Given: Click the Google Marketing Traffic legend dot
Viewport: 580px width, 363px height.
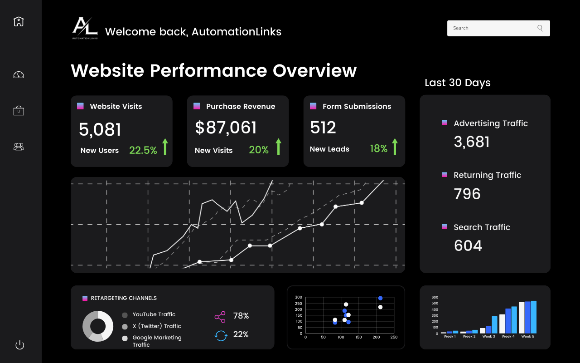Looking at the screenshot, I should [125, 338].
